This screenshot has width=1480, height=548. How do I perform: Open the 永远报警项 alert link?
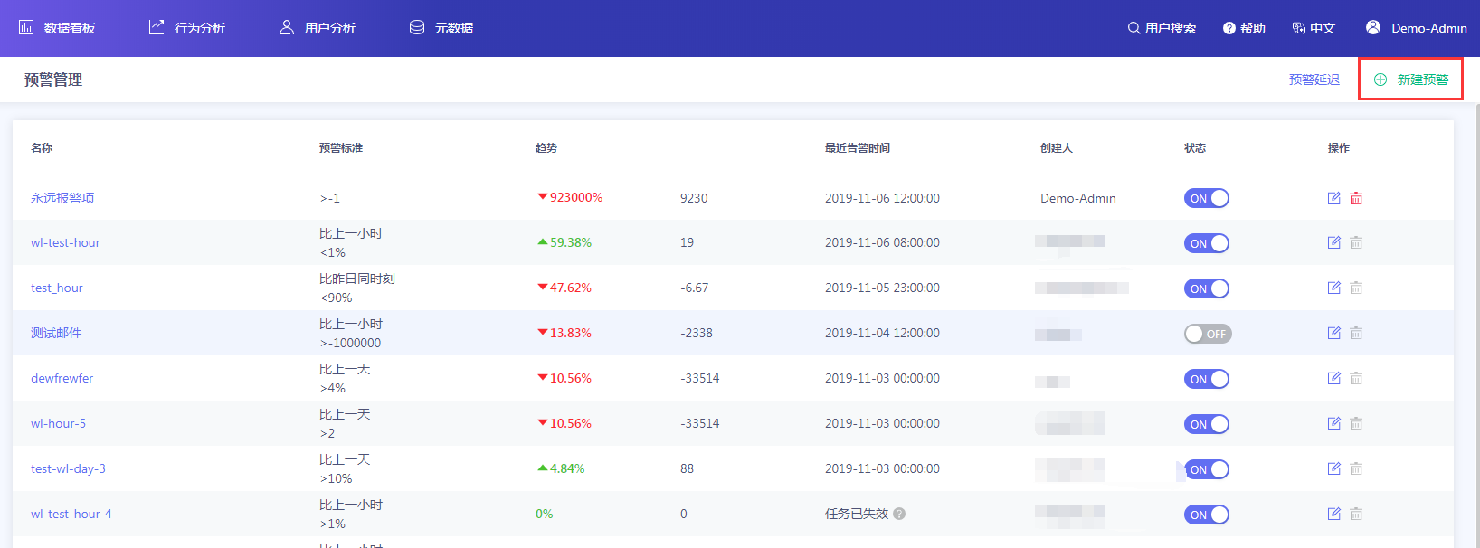point(62,198)
